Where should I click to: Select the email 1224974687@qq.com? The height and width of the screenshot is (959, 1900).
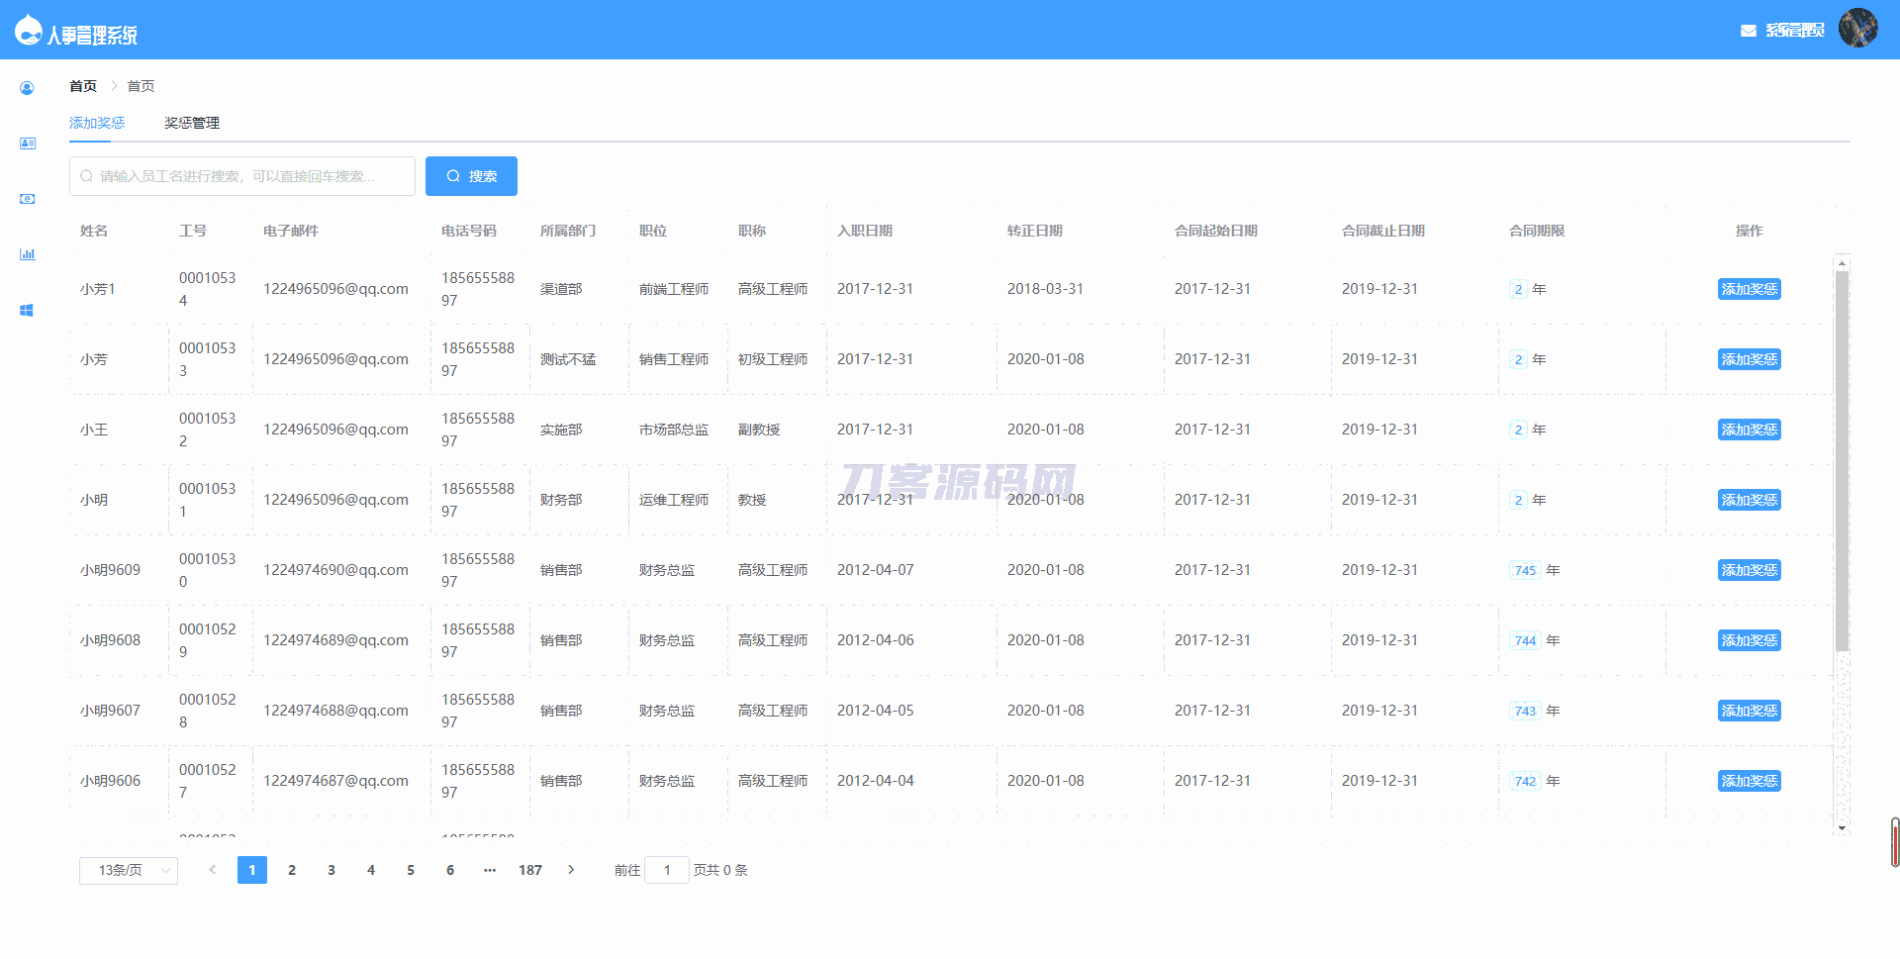[x=335, y=781]
